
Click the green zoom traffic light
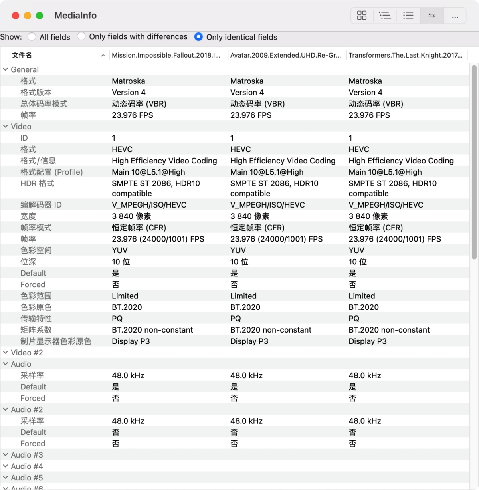coord(39,15)
